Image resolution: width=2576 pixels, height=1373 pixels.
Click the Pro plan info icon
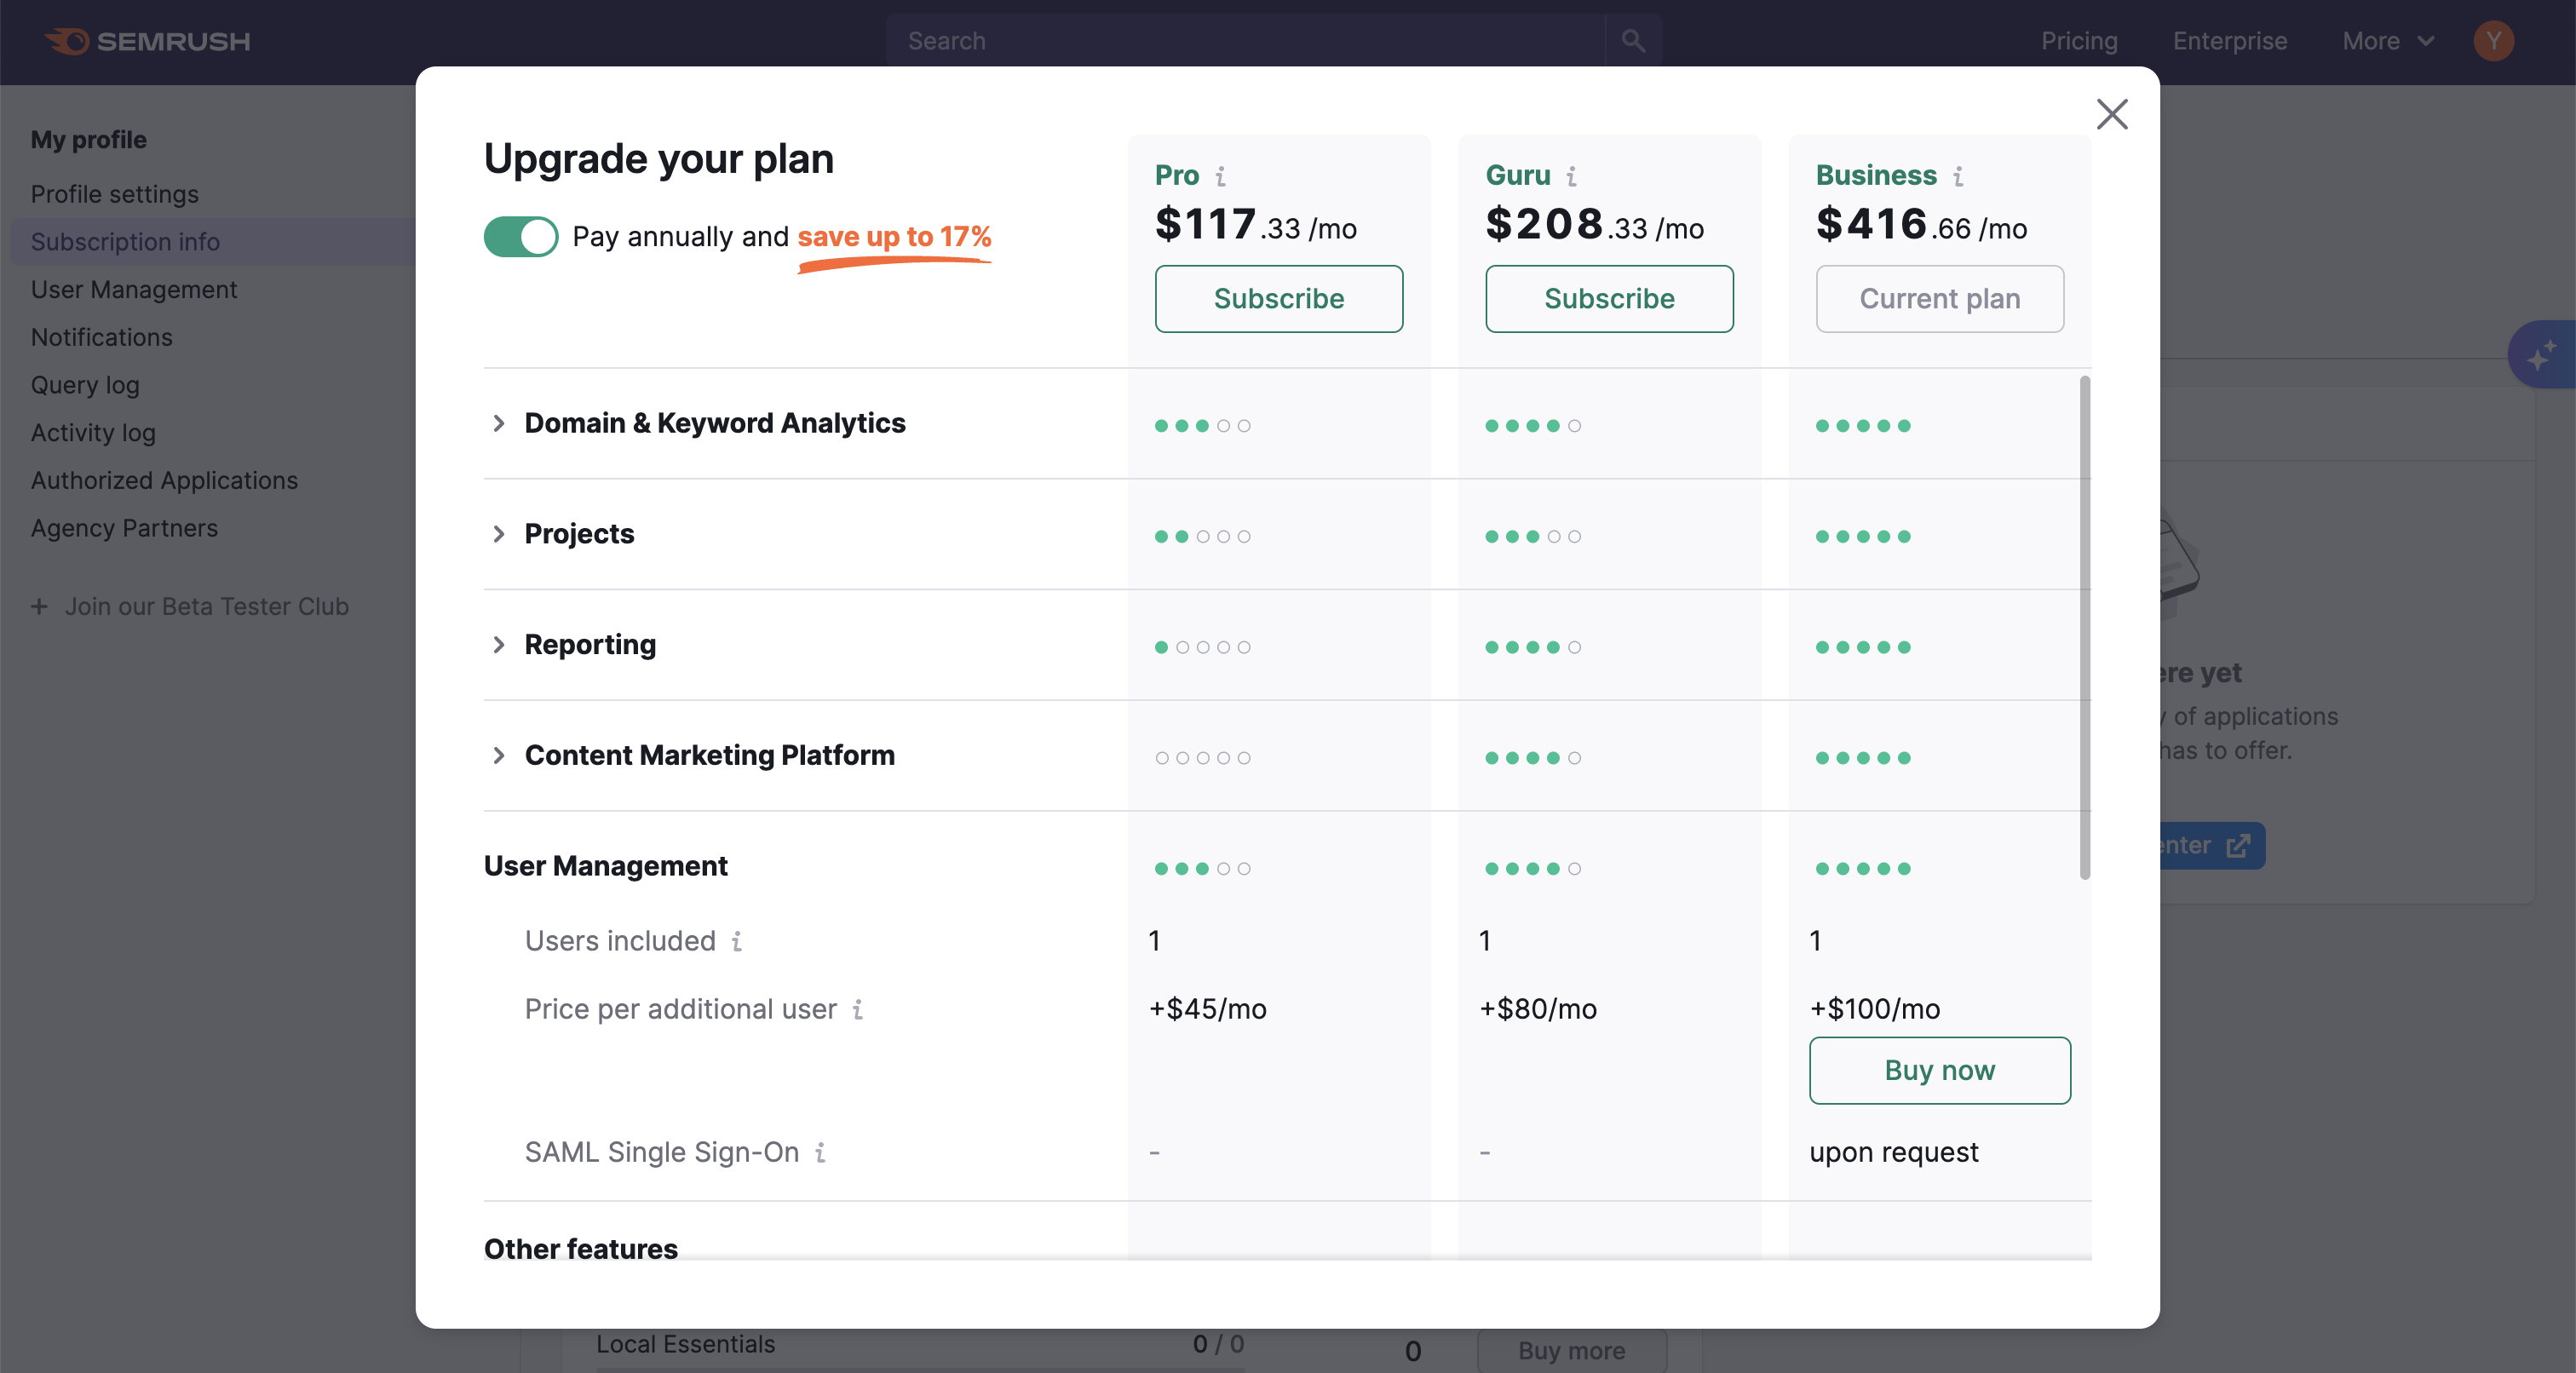point(1220,176)
